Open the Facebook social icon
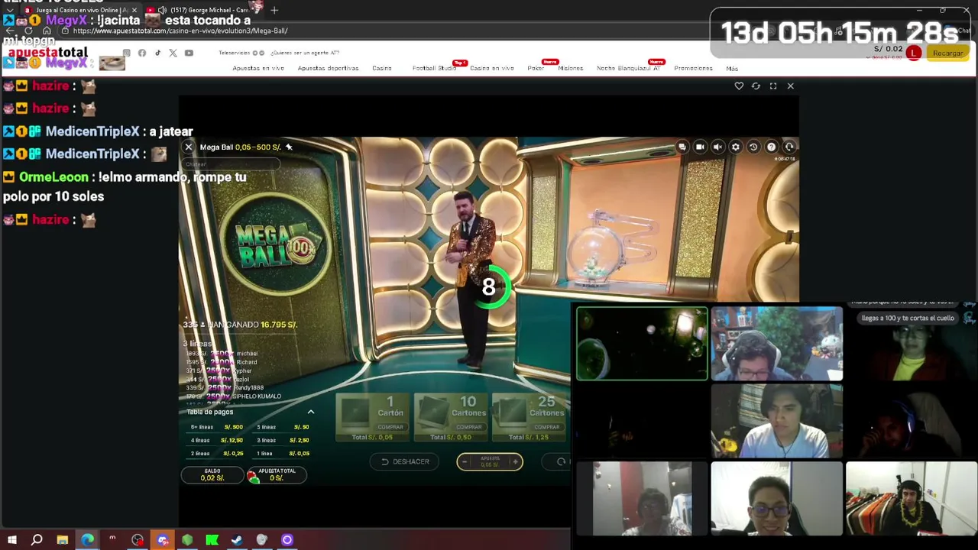This screenshot has height=550, width=978. pyautogui.click(x=142, y=53)
